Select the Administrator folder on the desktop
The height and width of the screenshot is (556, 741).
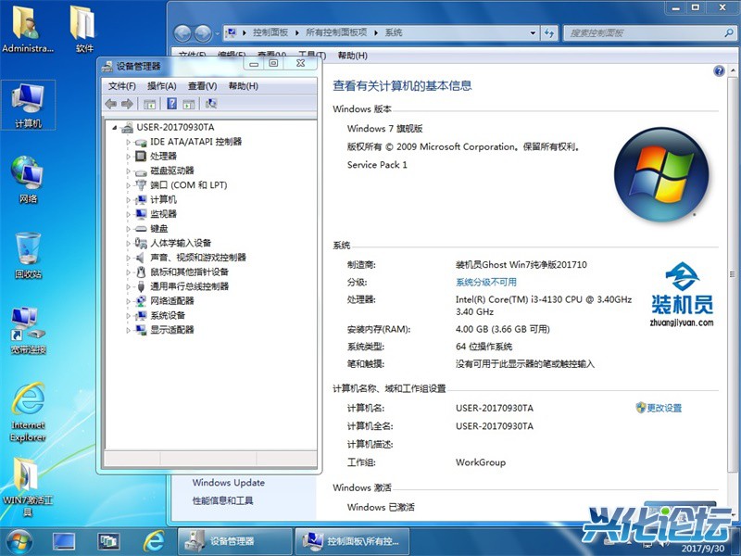(28, 29)
